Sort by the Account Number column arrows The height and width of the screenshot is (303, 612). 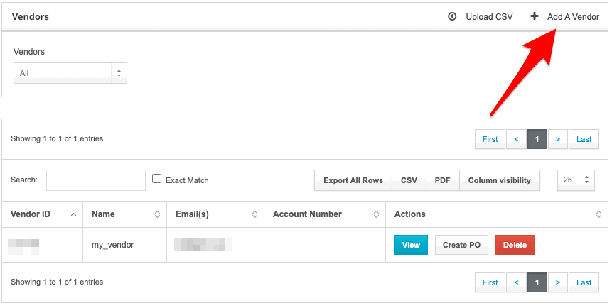pyautogui.click(x=376, y=214)
